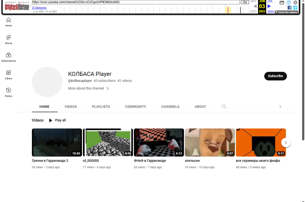This screenshot has height=202, width=305.
Task: Click title 'rd_000000'
Action: pos(91,161)
